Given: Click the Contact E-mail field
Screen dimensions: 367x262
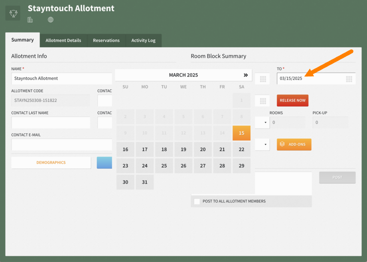Looking at the screenshot, I should [62, 145].
